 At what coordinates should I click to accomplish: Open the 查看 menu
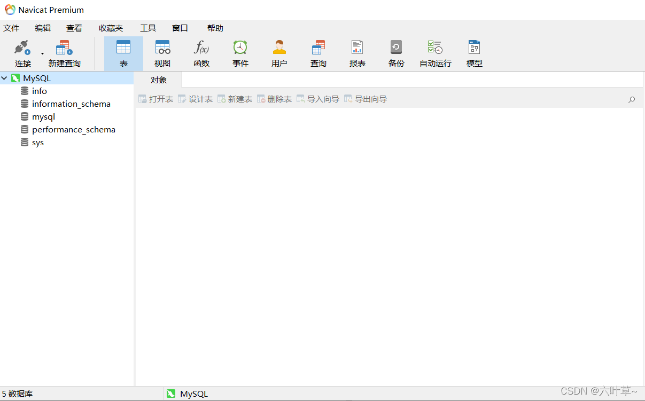click(74, 28)
